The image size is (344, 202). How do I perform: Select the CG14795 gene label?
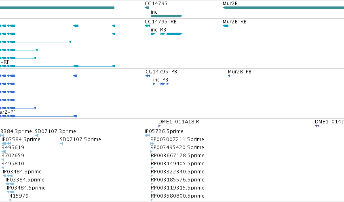pyautogui.click(x=156, y=4)
